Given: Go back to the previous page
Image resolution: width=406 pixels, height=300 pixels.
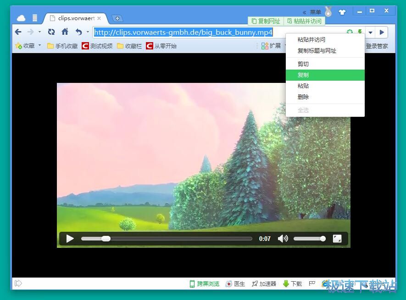Looking at the screenshot, I should (x=18, y=32).
